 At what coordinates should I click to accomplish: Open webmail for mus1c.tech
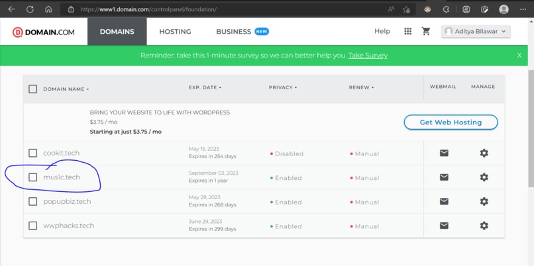point(444,177)
